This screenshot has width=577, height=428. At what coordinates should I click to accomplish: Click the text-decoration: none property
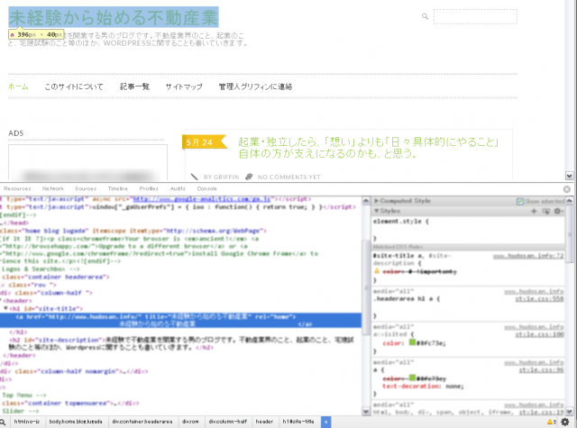(x=423, y=386)
